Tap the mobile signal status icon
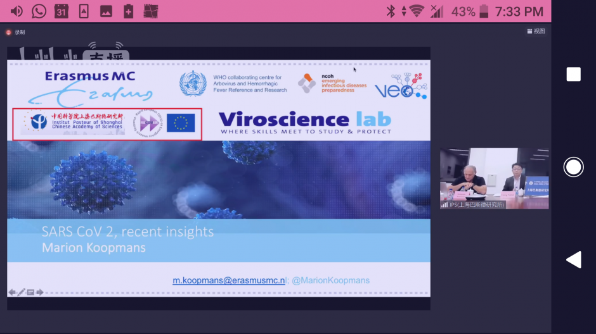This screenshot has height=334, width=596. [437, 11]
